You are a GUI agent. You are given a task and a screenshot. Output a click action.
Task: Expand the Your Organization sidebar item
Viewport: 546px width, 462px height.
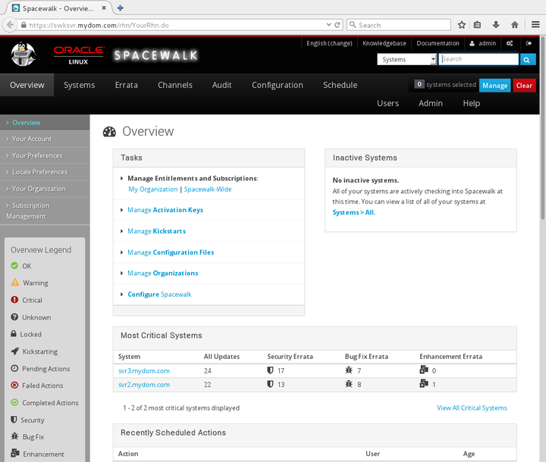click(45, 189)
